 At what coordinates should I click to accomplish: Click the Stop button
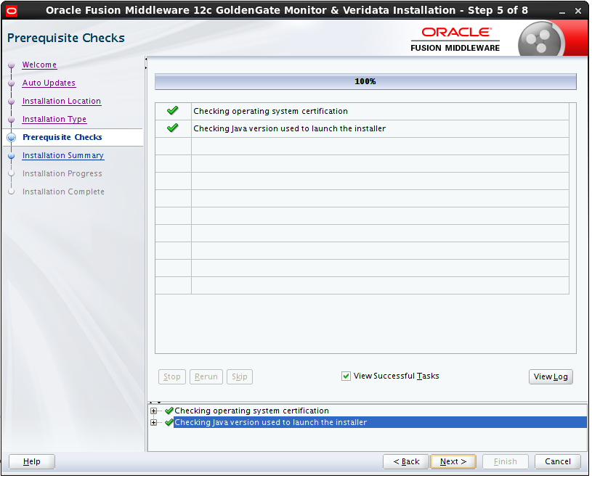click(171, 377)
